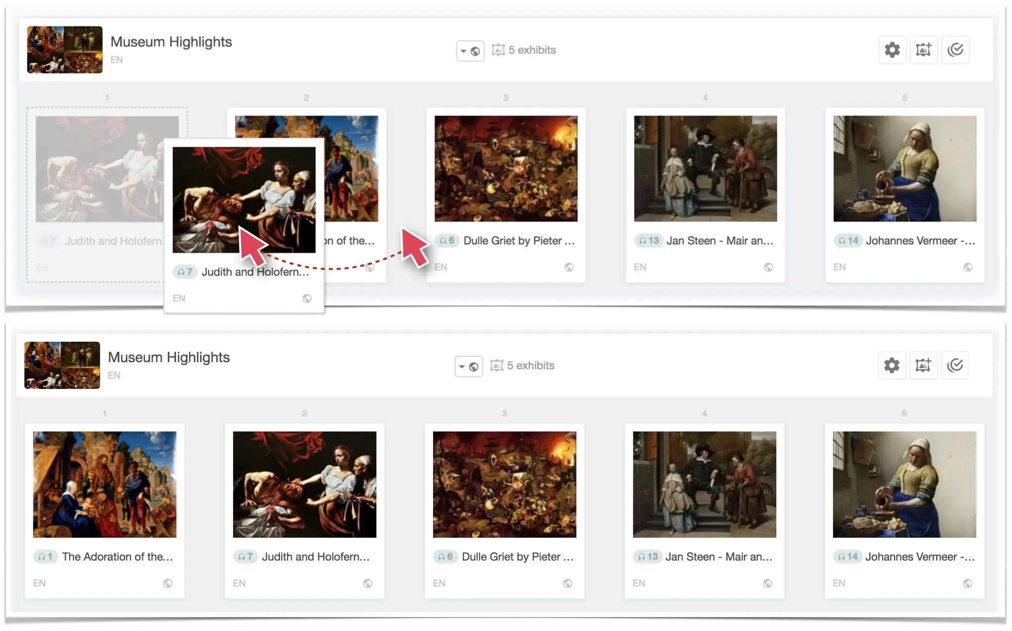Open the globe publish dropdown in lower panel
The image size is (1012, 631).
(x=468, y=366)
